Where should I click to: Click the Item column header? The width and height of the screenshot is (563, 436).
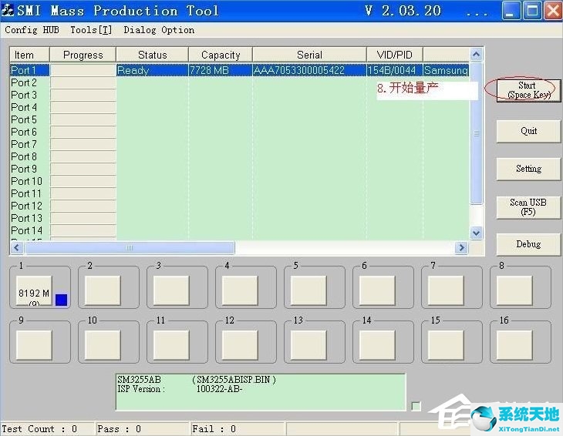coord(29,55)
